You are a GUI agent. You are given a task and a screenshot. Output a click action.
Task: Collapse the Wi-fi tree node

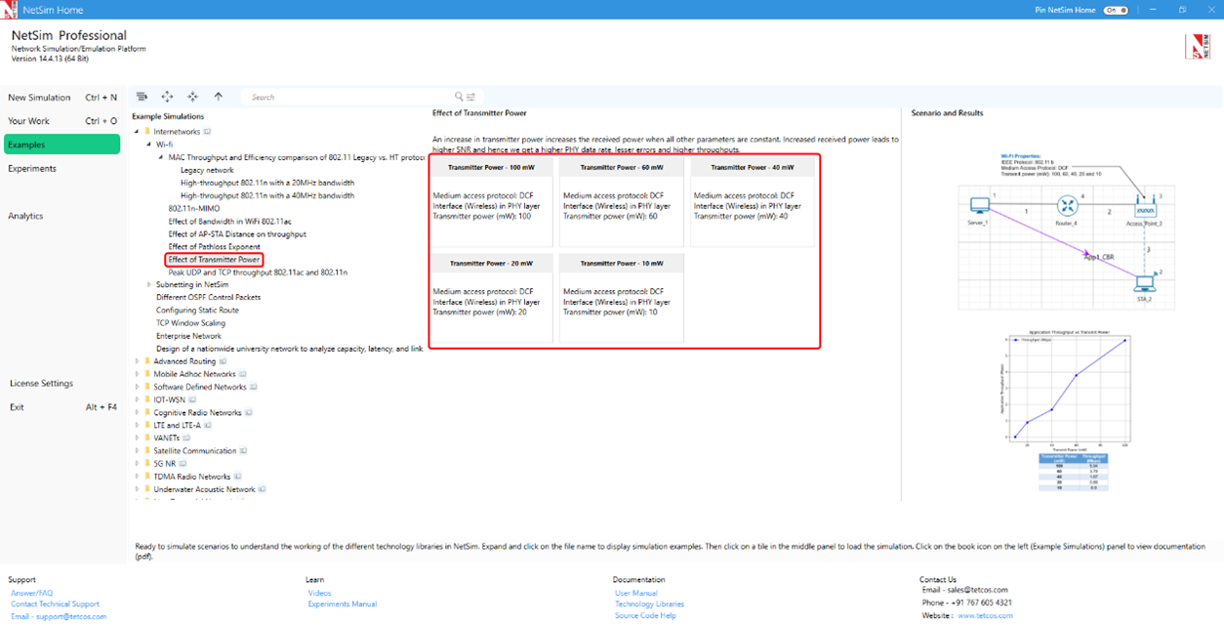tap(149, 145)
